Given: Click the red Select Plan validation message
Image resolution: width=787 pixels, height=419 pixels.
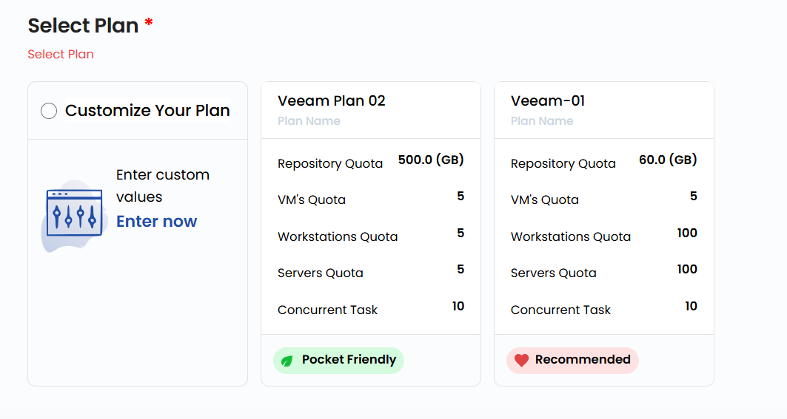Looking at the screenshot, I should coord(61,55).
